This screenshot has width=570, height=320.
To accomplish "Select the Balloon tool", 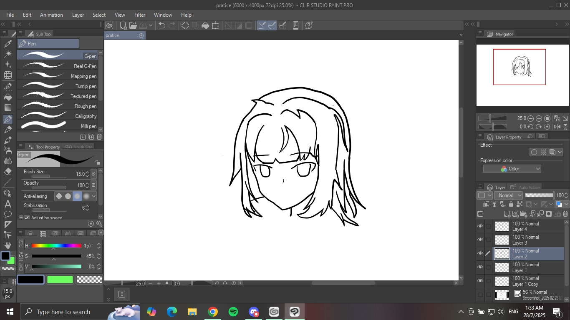I will 8,214.
